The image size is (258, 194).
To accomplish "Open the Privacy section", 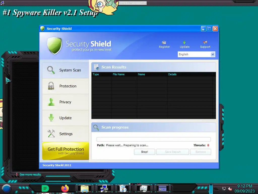I will [66, 102].
